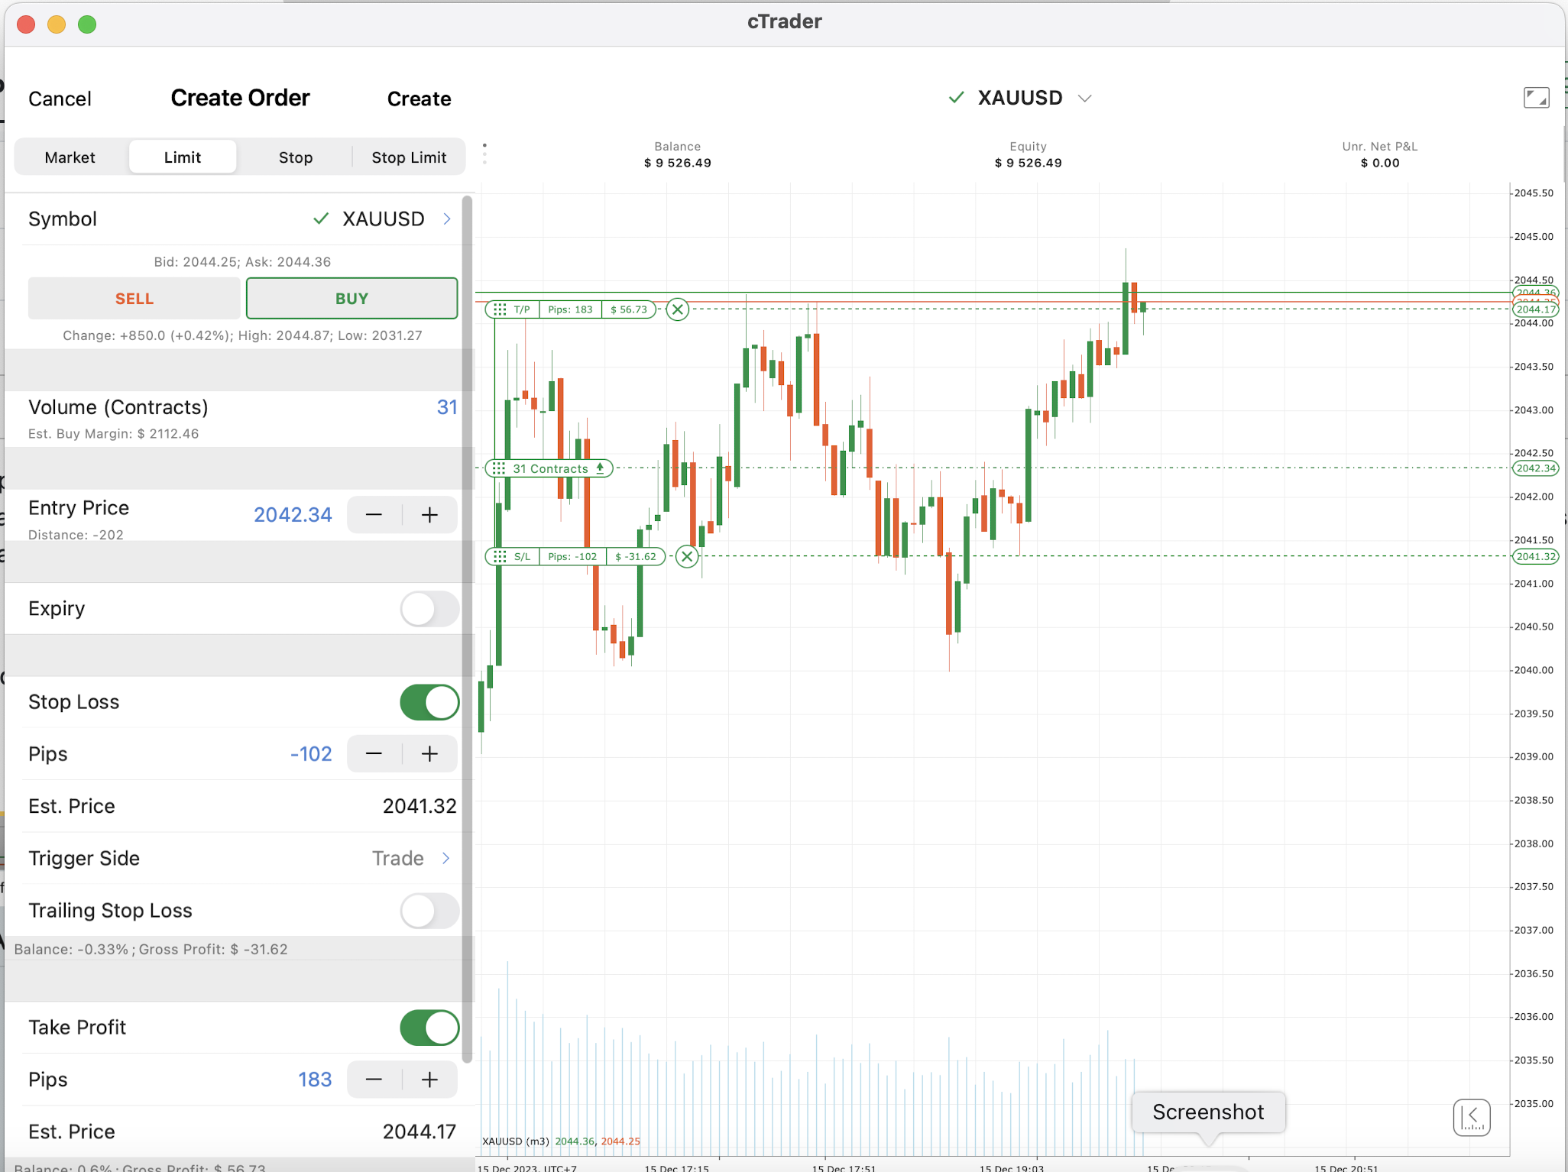Viewport: 1568px width, 1172px height.
Task: Click the Est. Buy Margin $ 2112.46 text
Action: point(114,434)
